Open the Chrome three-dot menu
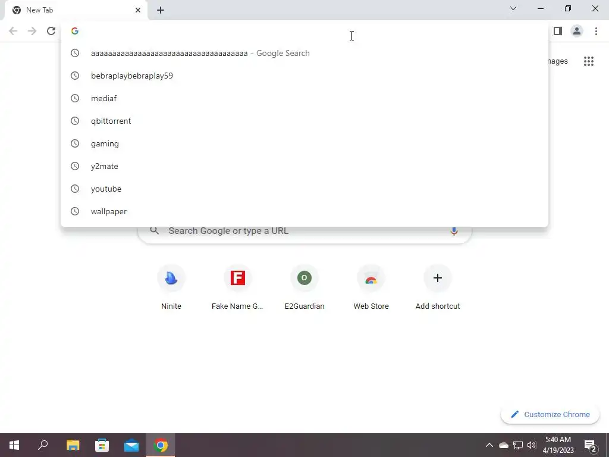This screenshot has width=609, height=457. coord(596,31)
